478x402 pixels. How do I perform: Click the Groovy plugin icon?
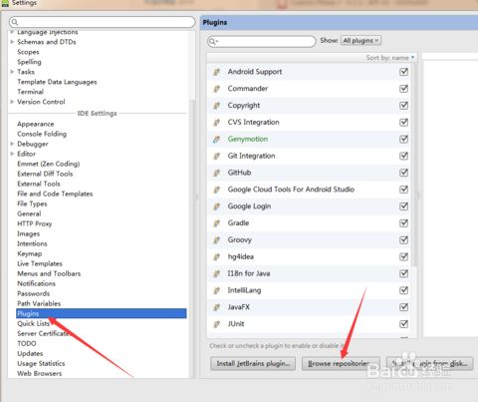coord(217,240)
